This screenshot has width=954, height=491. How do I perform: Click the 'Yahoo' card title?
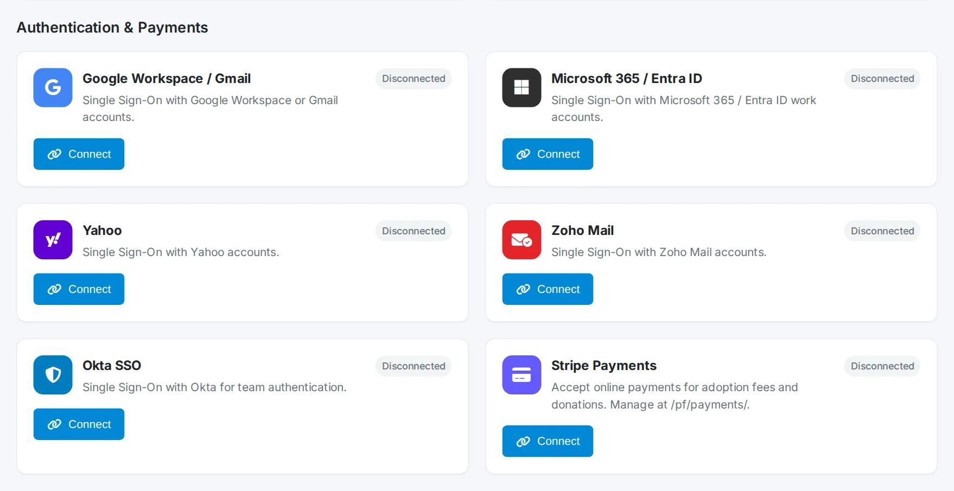pos(102,231)
